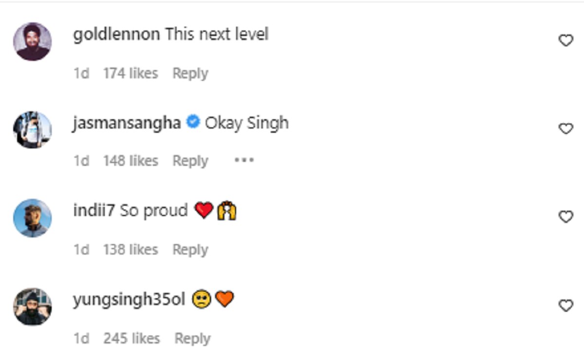Tap the heart on indii7's comment
This screenshot has width=584, height=358.
tap(566, 217)
